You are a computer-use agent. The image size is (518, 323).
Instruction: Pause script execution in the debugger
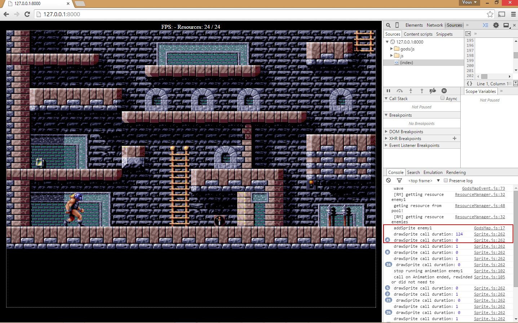(x=388, y=91)
